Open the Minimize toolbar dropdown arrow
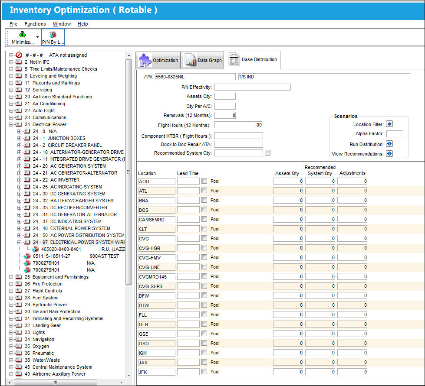This screenshot has width=425, height=386. click(x=37, y=37)
